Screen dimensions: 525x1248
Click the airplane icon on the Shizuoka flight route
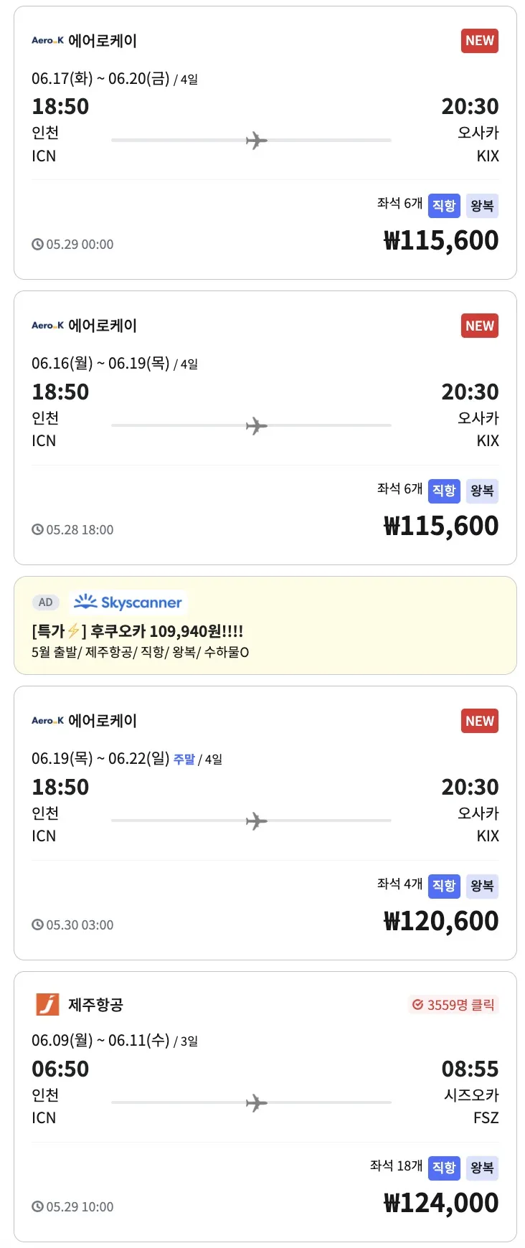(x=256, y=1103)
